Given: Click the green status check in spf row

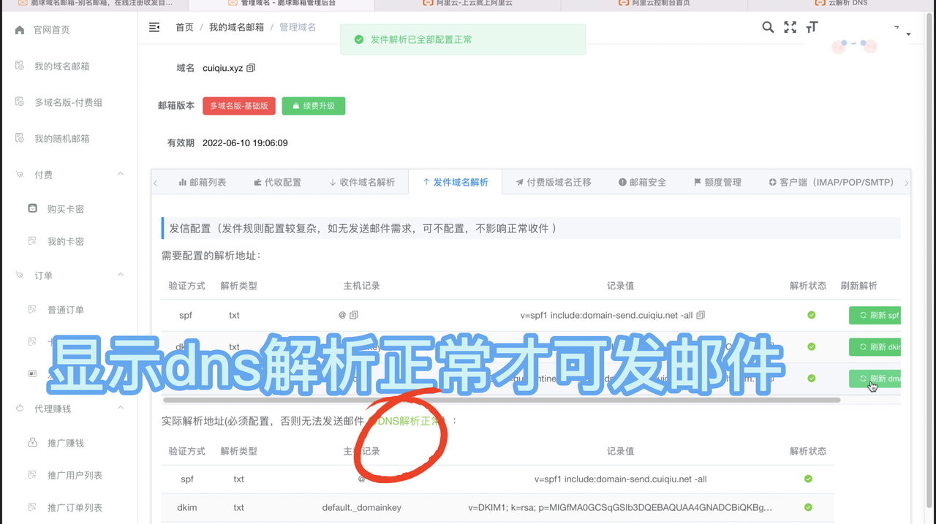Looking at the screenshot, I should pyautogui.click(x=811, y=315).
